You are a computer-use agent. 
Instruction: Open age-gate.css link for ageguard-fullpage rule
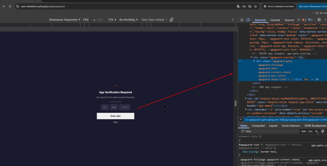[317, 160]
